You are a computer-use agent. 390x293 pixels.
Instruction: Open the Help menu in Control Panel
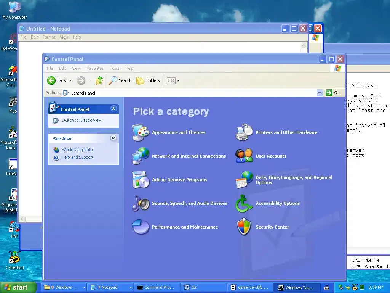[129, 68]
